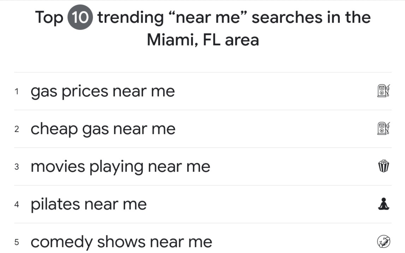The height and width of the screenshot is (253, 405).
Task: Select 'movies playing near me' entry
Action: (120, 167)
